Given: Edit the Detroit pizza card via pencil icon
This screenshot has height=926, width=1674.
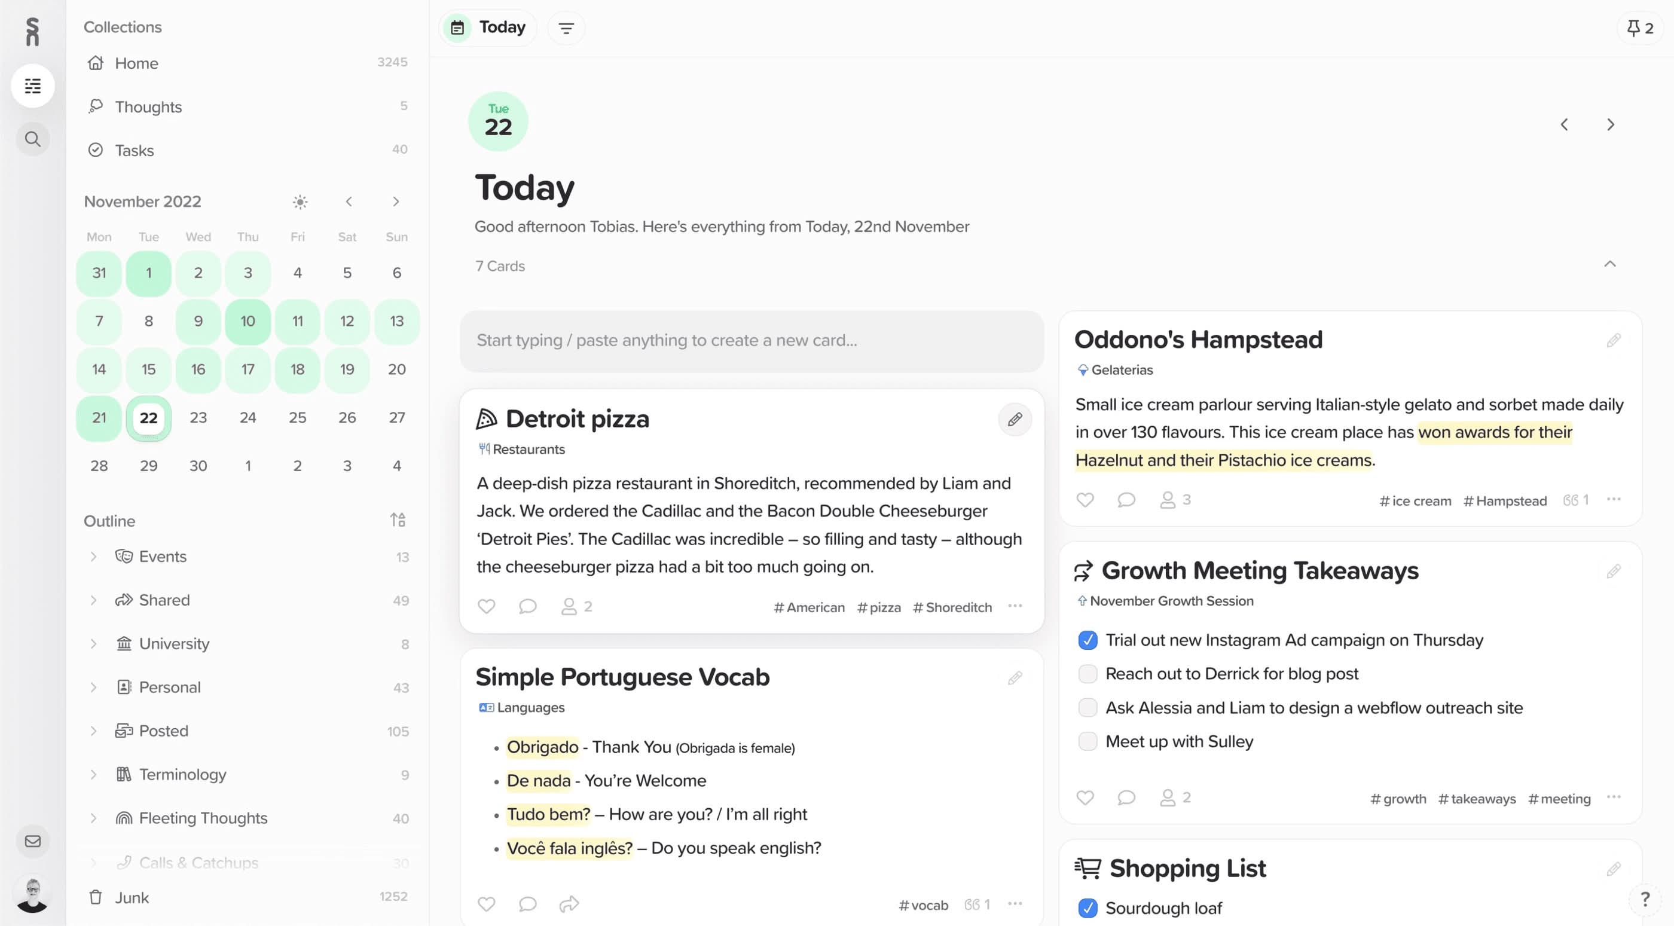Looking at the screenshot, I should click(x=1015, y=419).
